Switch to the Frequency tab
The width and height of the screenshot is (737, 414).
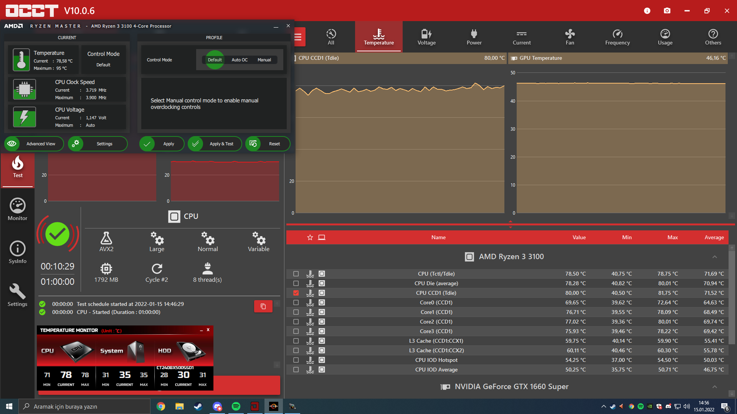pos(617,37)
